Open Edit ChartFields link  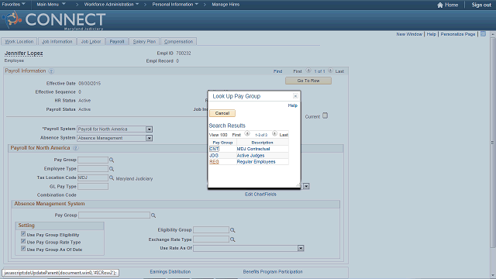click(x=260, y=195)
